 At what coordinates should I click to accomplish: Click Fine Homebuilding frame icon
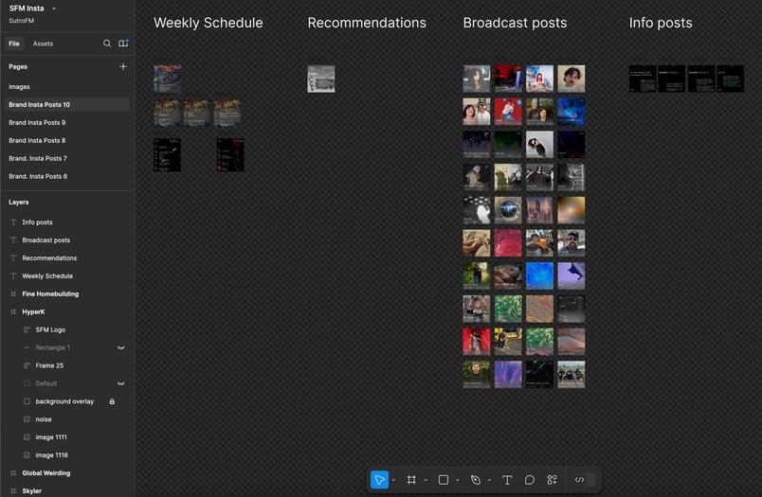[x=13, y=294]
